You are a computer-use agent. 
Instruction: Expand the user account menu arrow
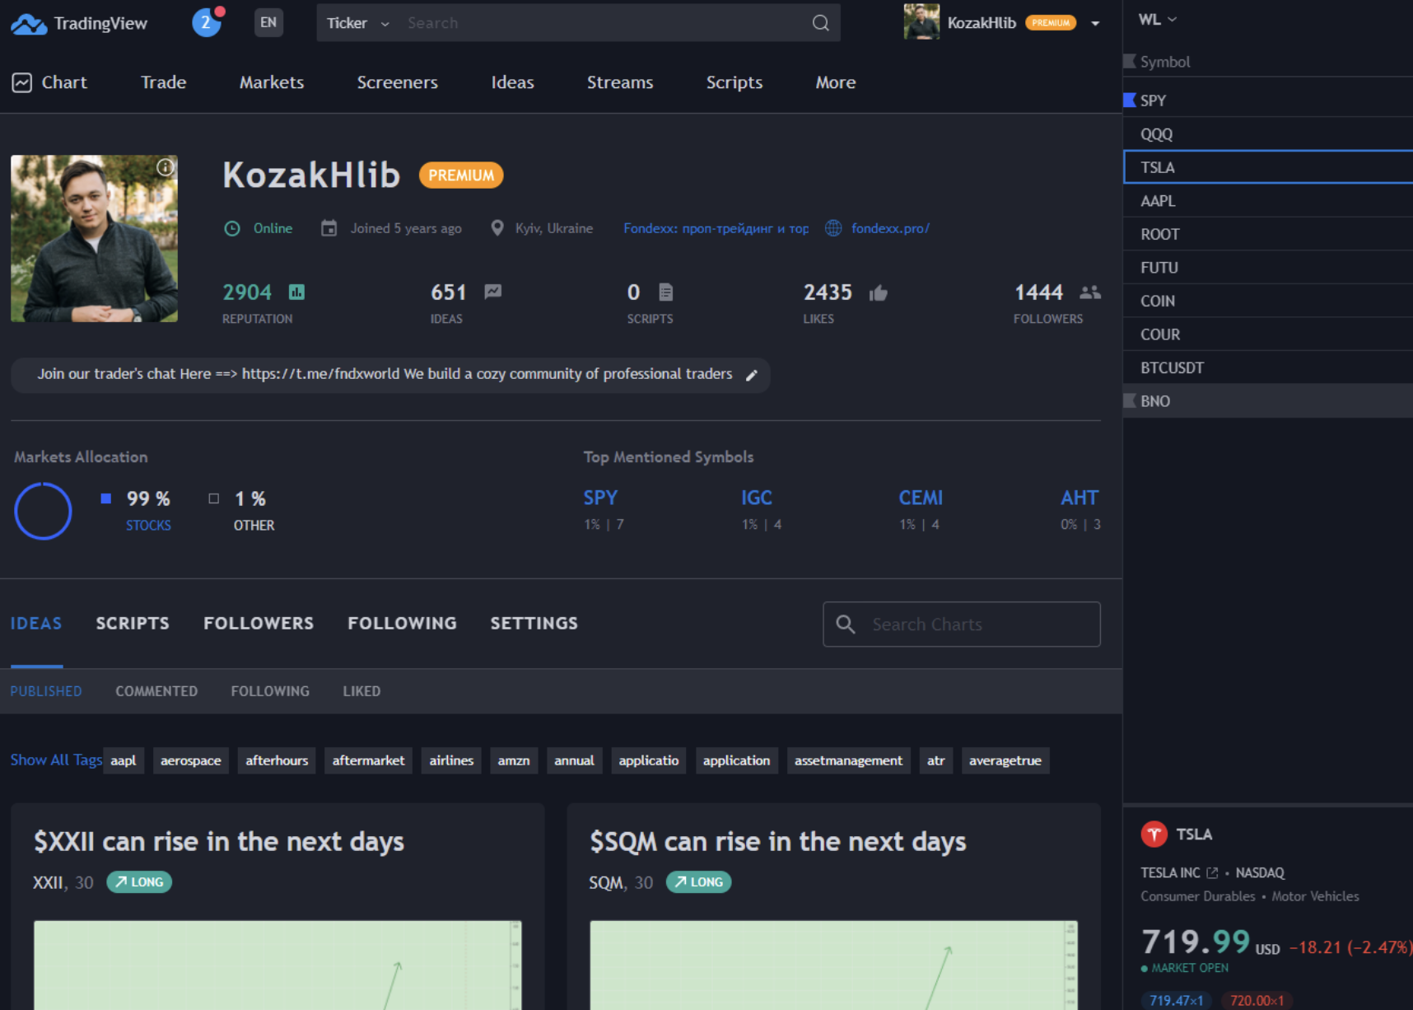click(1095, 24)
